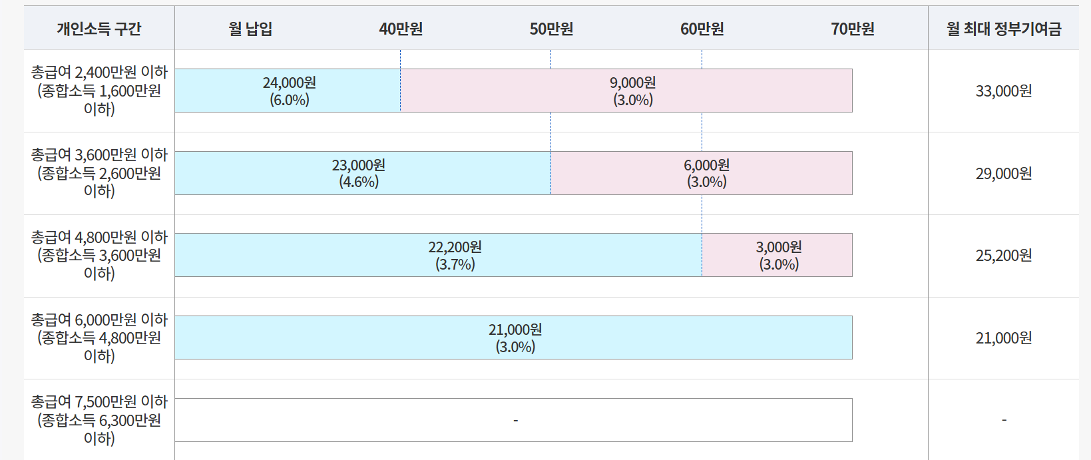Click the 25,200원 maximum contribution value
The height and width of the screenshot is (460, 1091).
point(1004,256)
